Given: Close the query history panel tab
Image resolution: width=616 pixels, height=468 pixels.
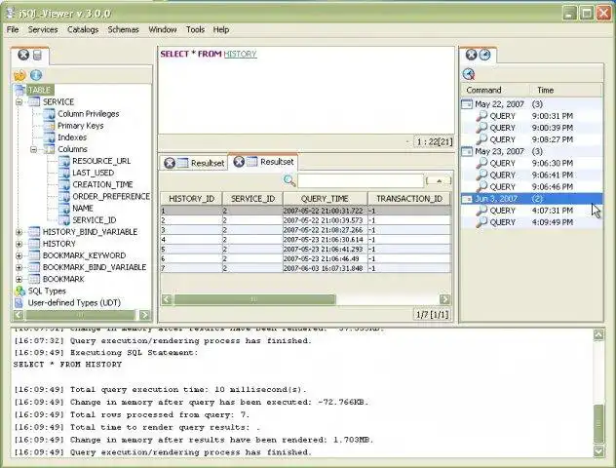Looking at the screenshot, I should click(471, 56).
